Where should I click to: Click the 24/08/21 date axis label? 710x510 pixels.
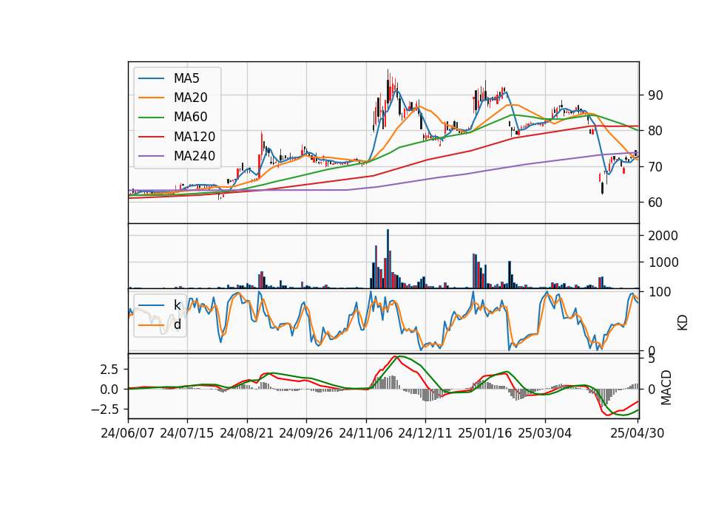(246, 433)
